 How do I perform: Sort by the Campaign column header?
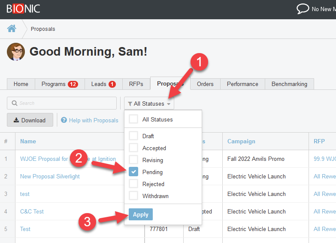[241, 141]
